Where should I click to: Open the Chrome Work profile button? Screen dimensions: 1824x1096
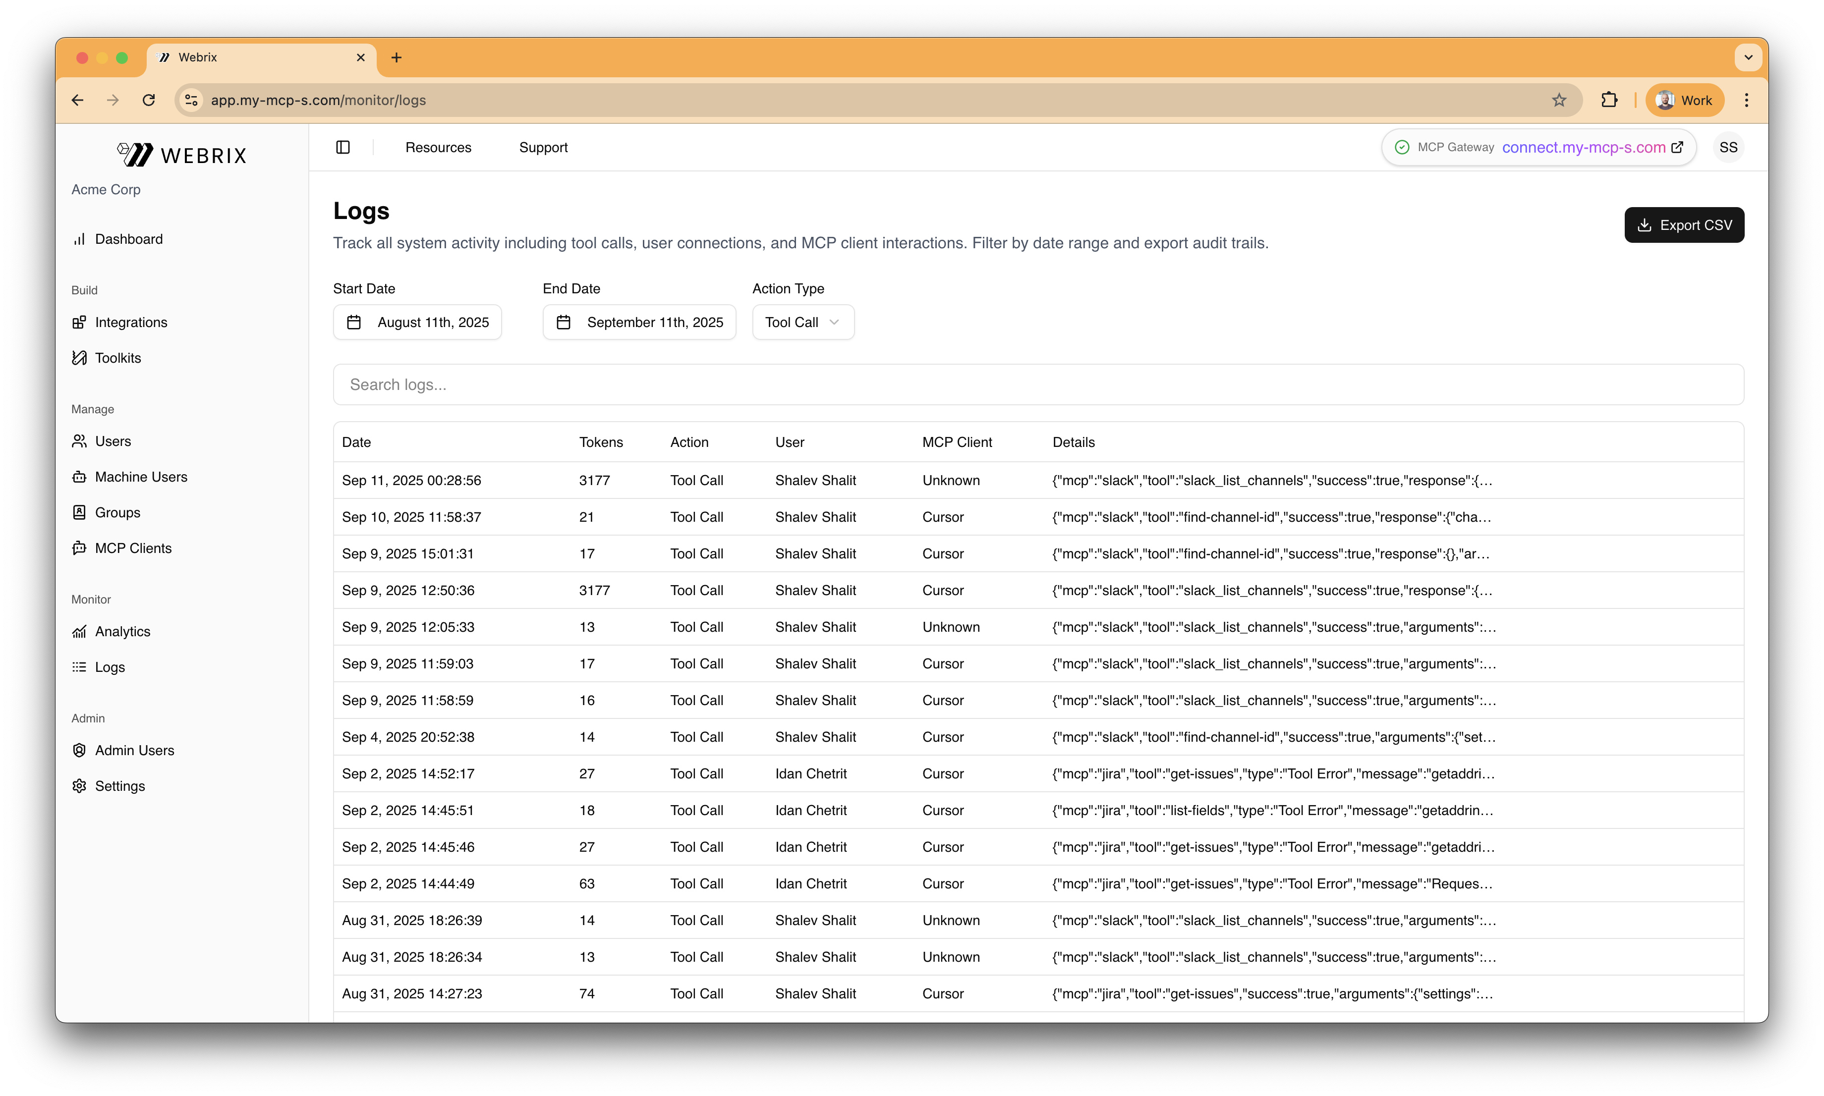point(1684,101)
